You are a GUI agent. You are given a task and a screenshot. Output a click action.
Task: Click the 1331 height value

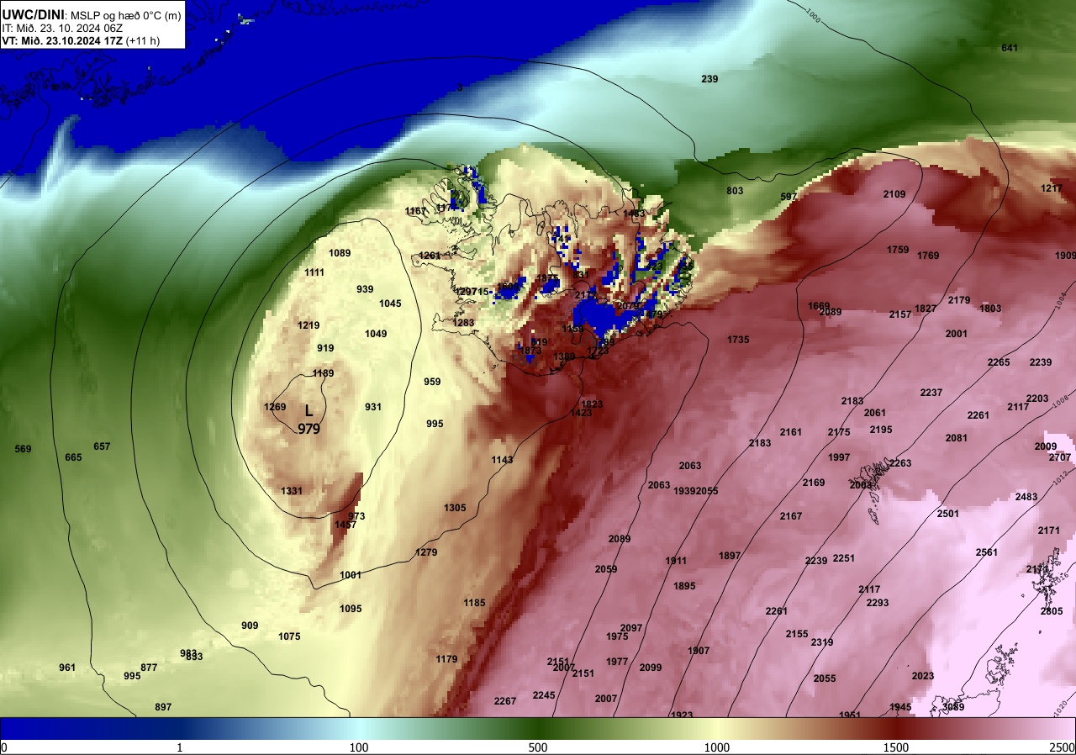point(292,491)
